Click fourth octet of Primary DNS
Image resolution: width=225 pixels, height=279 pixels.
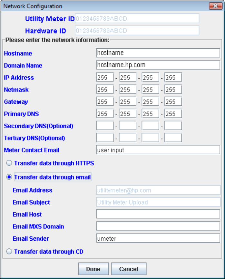point(173,113)
